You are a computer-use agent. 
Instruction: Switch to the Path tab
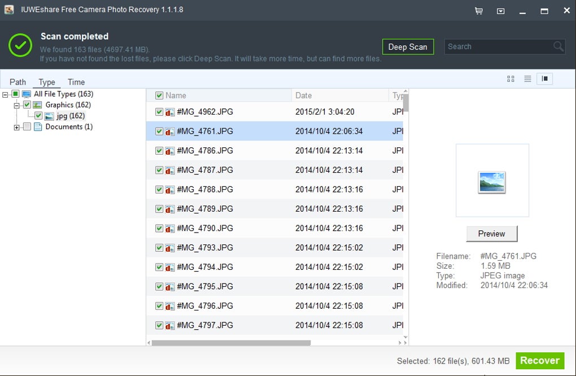click(18, 82)
